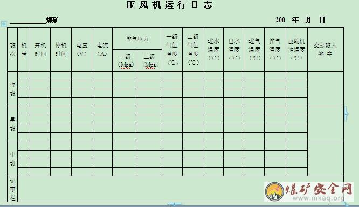359x207 pixels.
Task: Click the 煤矿安全网 watermark text
Action: coord(319,189)
